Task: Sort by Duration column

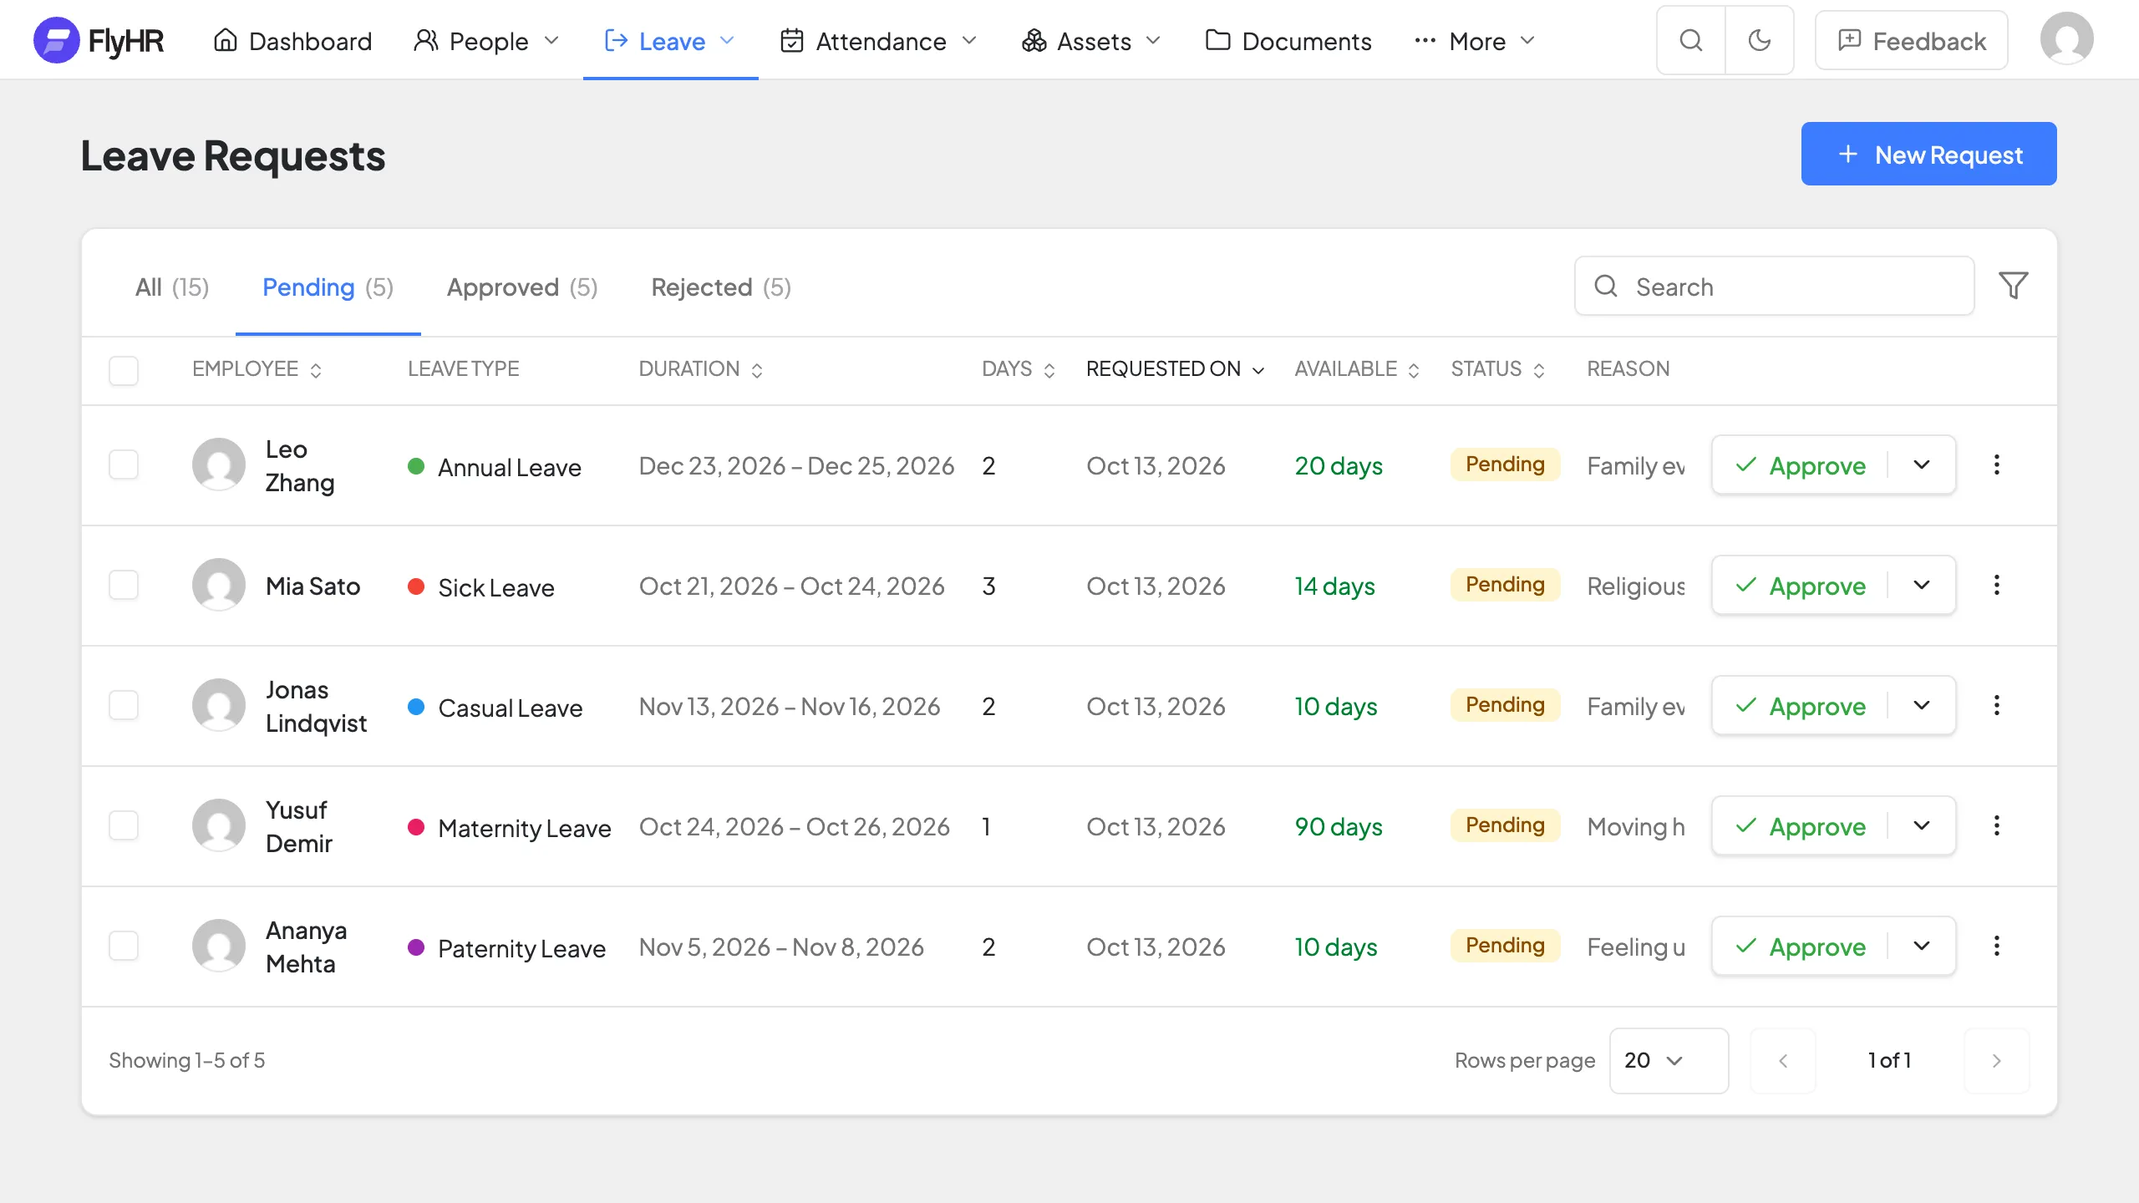Action: (x=701, y=369)
